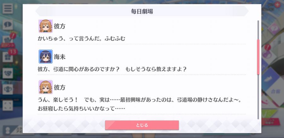The width and height of the screenshot is (284, 138).
Task: Click the red plus icon at top right
Action: click(277, 4)
